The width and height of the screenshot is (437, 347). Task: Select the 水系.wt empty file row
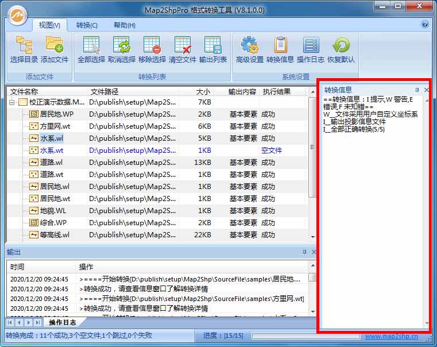(158, 151)
